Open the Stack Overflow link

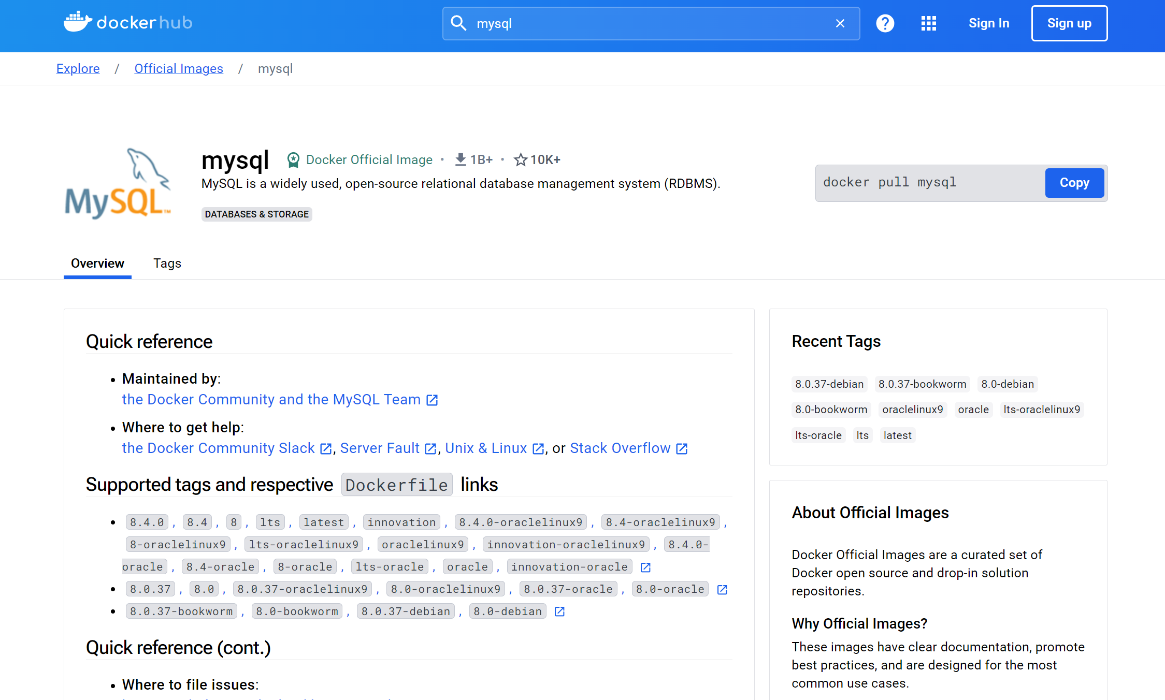(x=620, y=448)
